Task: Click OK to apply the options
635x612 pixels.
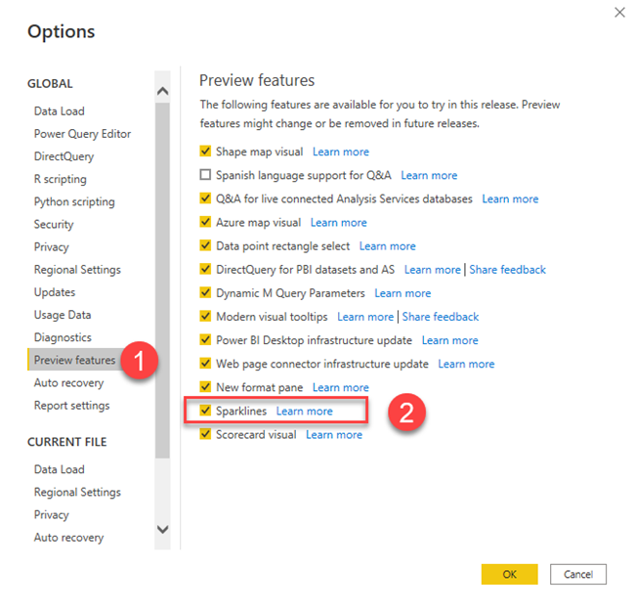Action: (509, 574)
